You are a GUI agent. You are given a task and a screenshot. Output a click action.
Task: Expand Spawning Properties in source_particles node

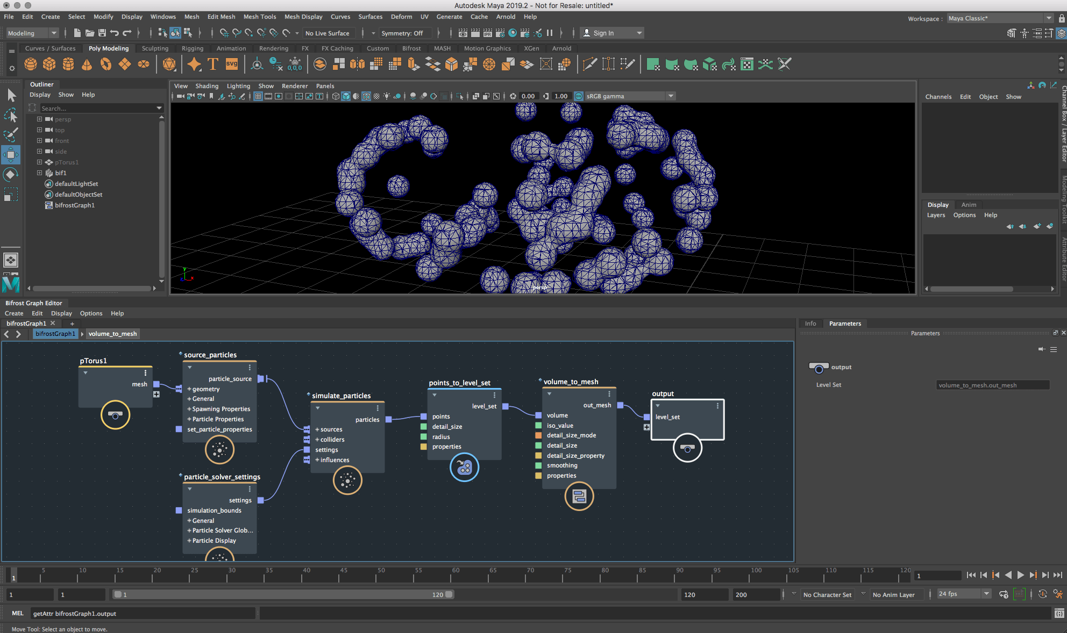(x=189, y=408)
